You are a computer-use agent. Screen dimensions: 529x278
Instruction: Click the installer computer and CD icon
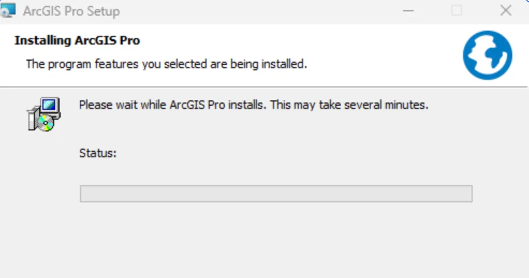44,114
